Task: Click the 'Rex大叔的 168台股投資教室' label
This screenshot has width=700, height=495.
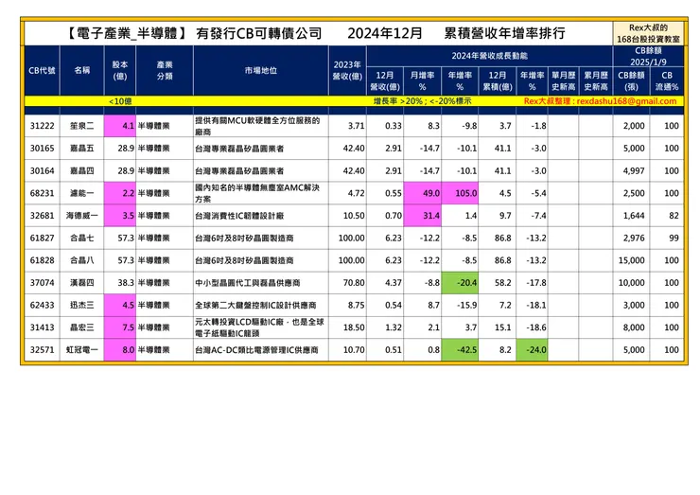Action: [x=648, y=33]
